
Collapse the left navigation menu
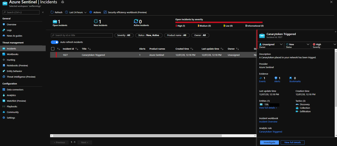[43, 12]
